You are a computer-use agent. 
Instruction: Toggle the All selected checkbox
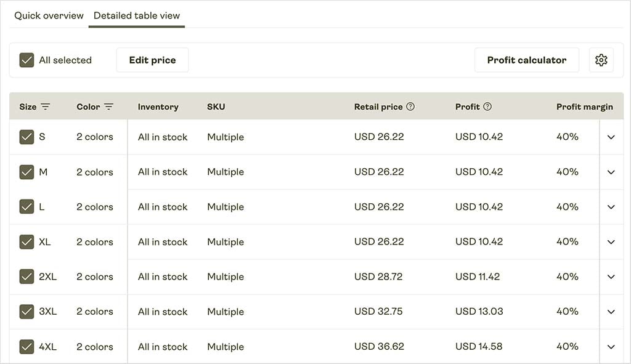coord(26,60)
